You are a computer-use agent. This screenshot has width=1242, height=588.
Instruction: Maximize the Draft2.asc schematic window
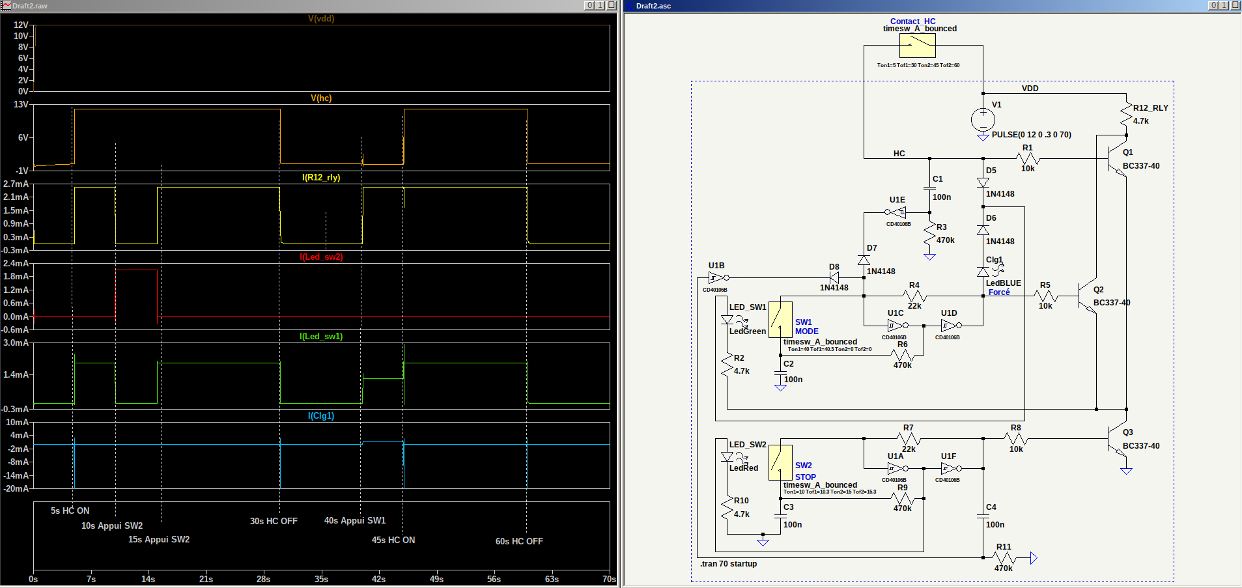[1224, 5]
